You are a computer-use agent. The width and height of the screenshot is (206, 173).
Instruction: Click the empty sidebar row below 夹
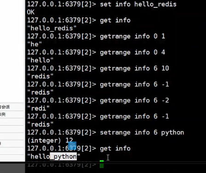[x=12, y=122]
